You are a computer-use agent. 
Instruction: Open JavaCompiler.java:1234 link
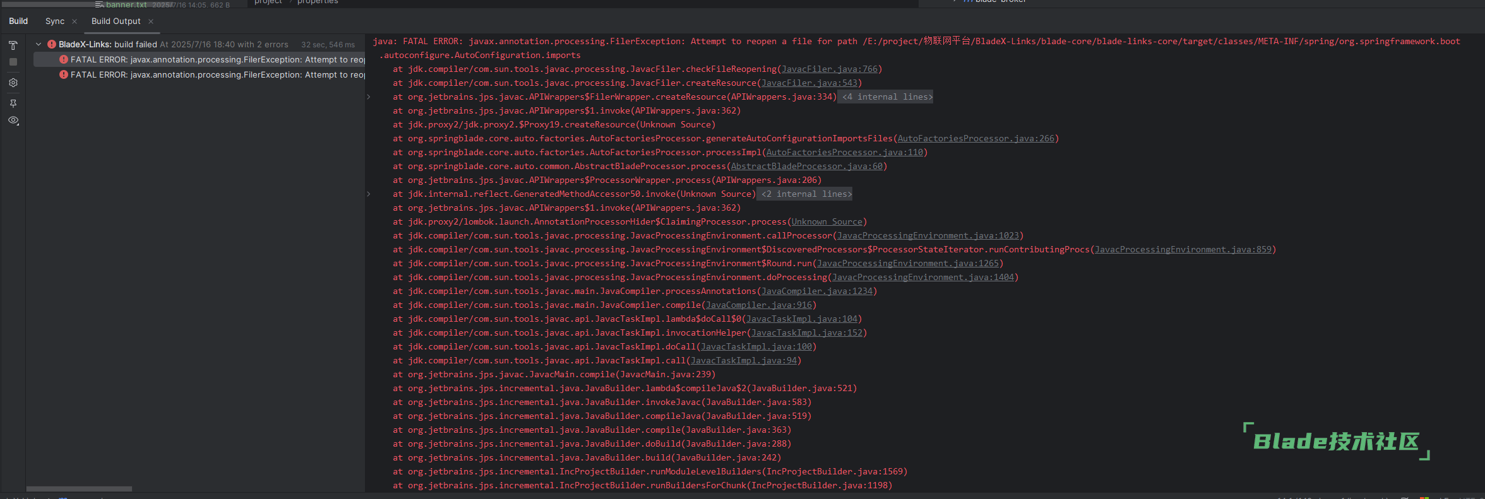816,291
